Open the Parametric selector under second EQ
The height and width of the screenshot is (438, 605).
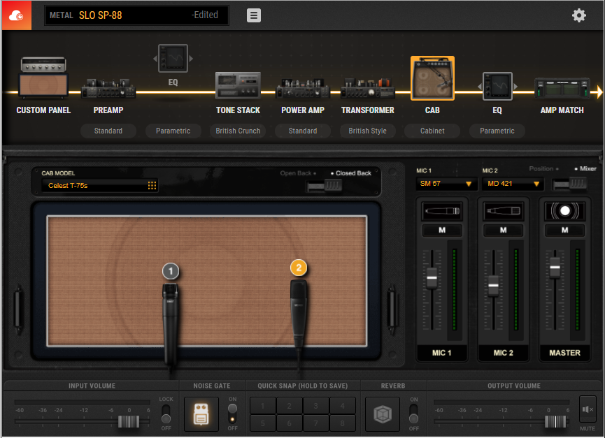point(497,131)
